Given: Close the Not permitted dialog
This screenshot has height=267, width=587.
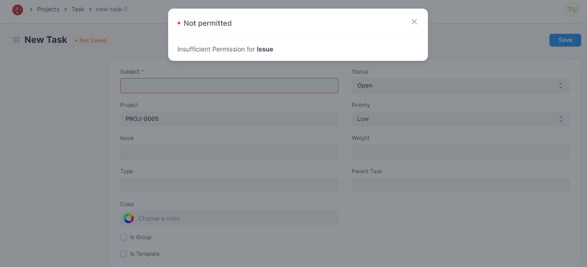Looking at the screenshot, I should pos(414,22).
